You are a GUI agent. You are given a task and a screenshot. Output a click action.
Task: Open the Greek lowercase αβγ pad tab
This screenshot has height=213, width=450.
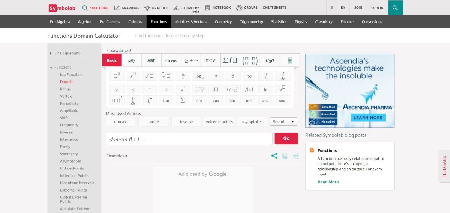coord(131,60)
